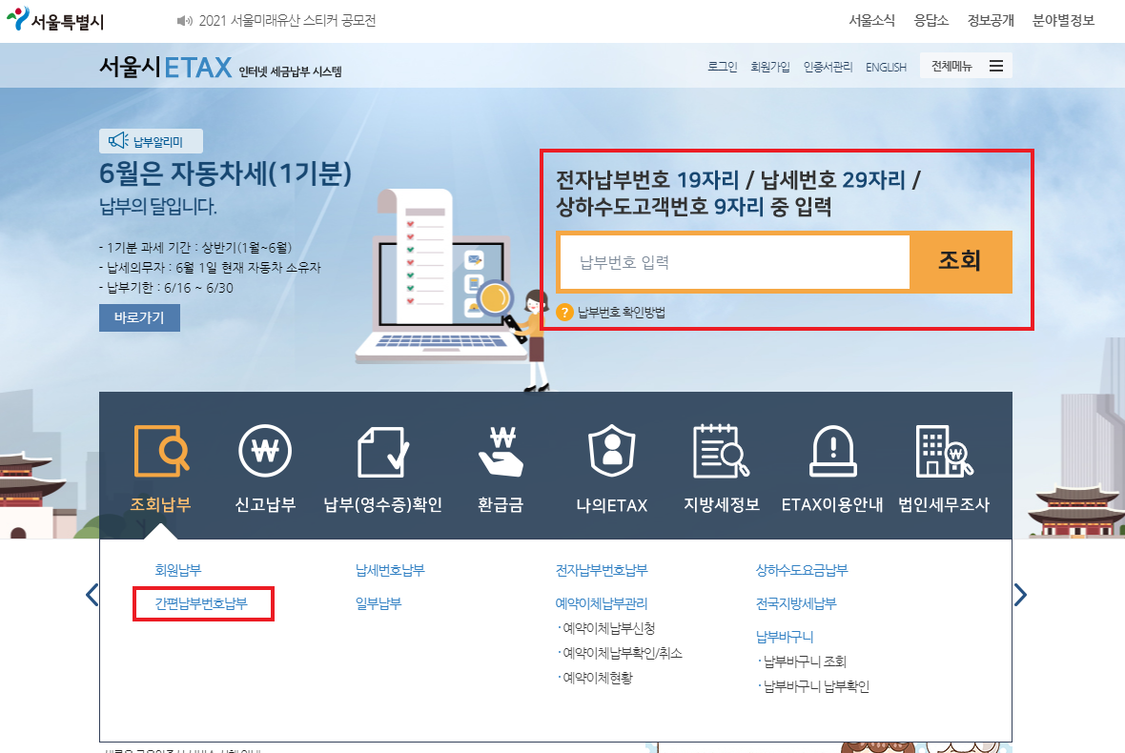1125x753 pixels.
Task: Open the 간편납부번호납부 submenu link
Action: pyautogui.click(x=201, y=604)
